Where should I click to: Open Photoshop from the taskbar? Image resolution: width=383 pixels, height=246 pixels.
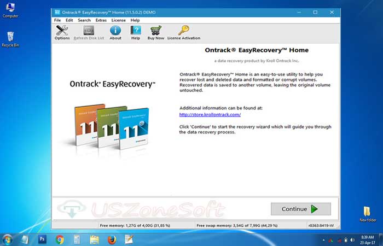click(x=42, y=239)
